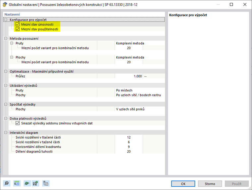This screenshot has height=190, width=252.
Task: Collapse the Ukládání výsledků section
Action: (x=6, y=85)
